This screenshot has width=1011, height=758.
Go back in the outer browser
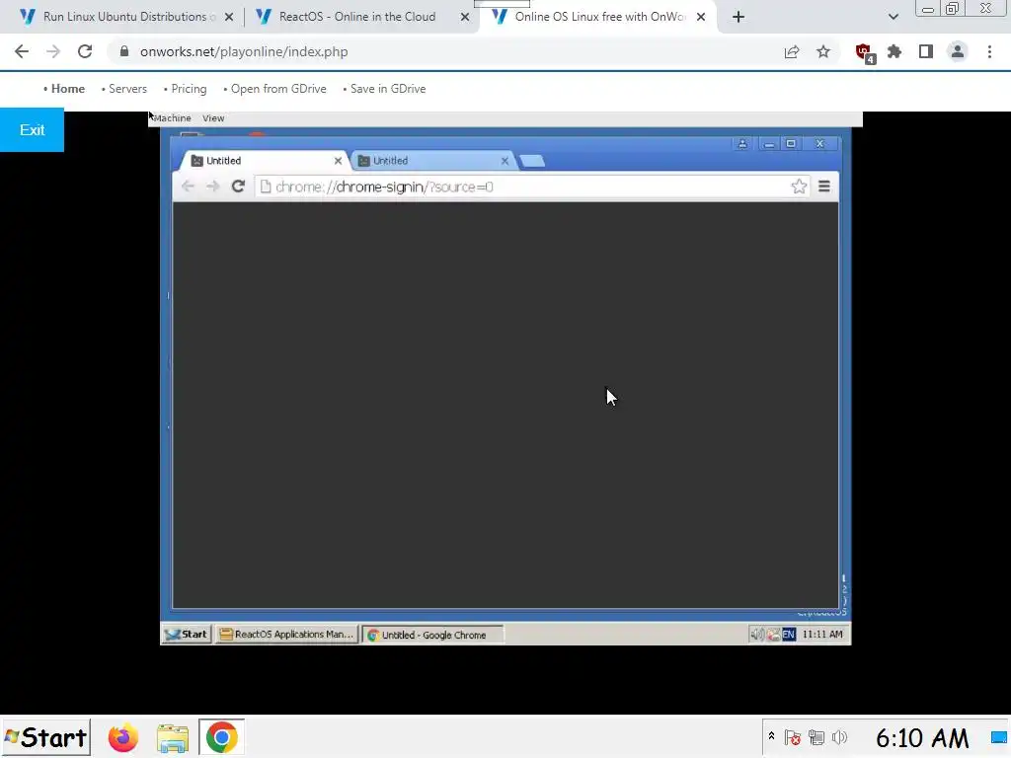point(22,51)
